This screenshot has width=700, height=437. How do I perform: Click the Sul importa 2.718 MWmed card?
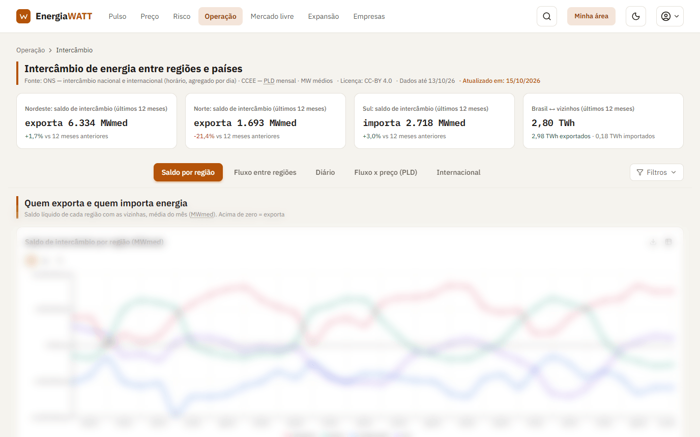click(x=434, y=121)
